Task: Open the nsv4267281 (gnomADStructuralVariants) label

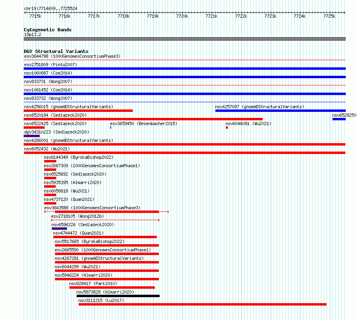Action: (x=99, y=258)
